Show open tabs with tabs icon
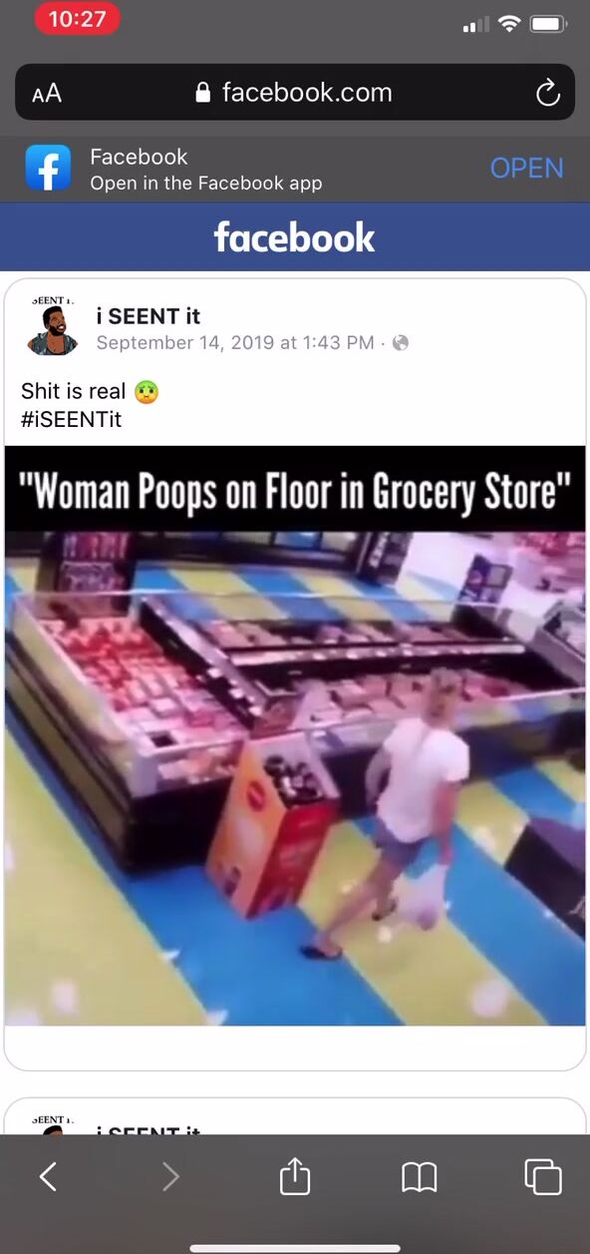The image size is (590, 1254). tap(543, 1177)
